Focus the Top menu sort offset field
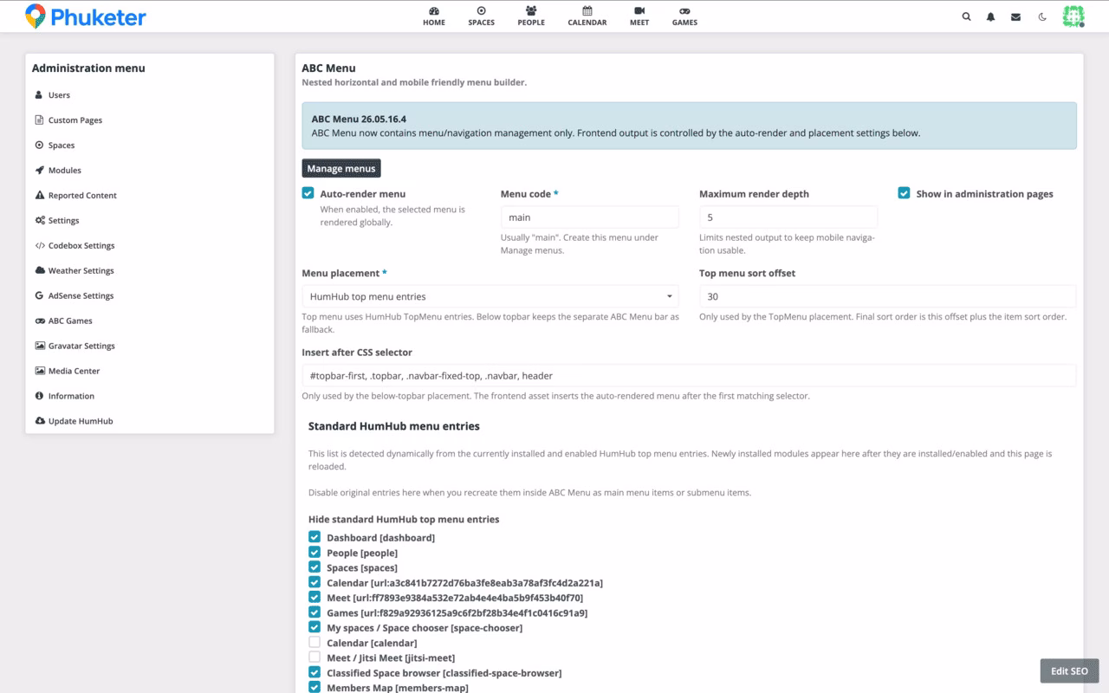The width and height of the screenshot is (1109, 693). (x=888, y=296)
